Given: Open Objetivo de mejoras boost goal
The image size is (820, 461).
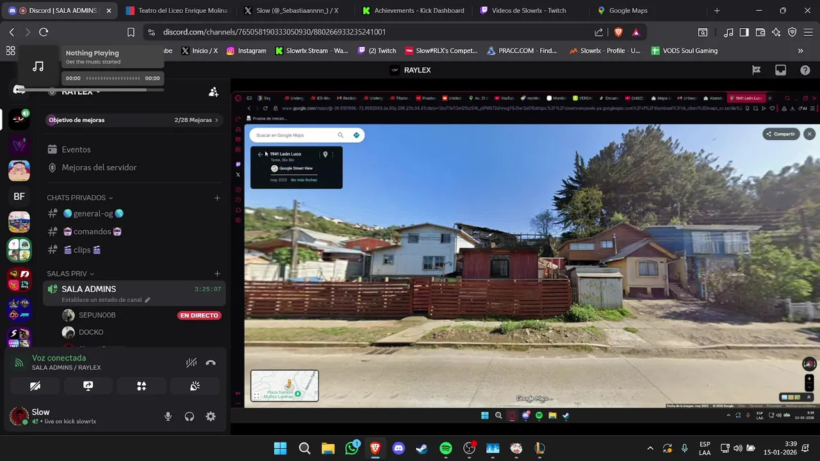Looking at the screenshot, I should [133, 120].
